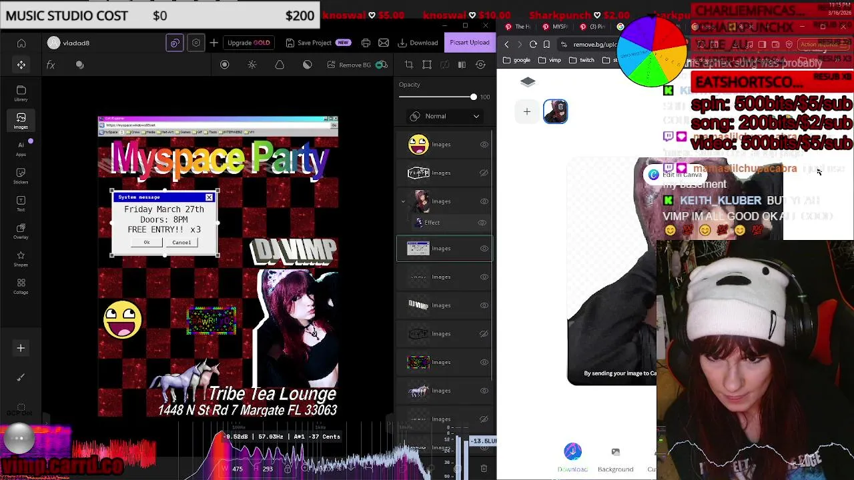Hide the unicorn Images layer
This screenshot has height=480, width=854.
[484, 391]
